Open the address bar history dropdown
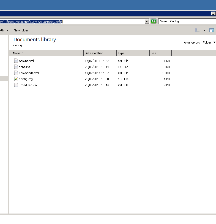Screen dimensions: 216x224 coord(147,21)
